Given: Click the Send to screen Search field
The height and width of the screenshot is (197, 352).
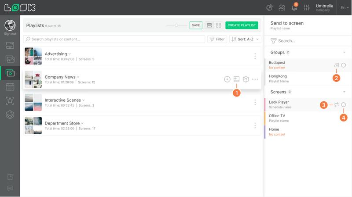Looking at the screenshot, I should (308, 41).
